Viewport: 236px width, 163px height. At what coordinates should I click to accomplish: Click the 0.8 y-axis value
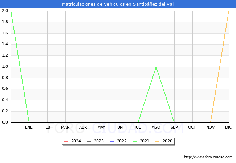pos(5,78)
